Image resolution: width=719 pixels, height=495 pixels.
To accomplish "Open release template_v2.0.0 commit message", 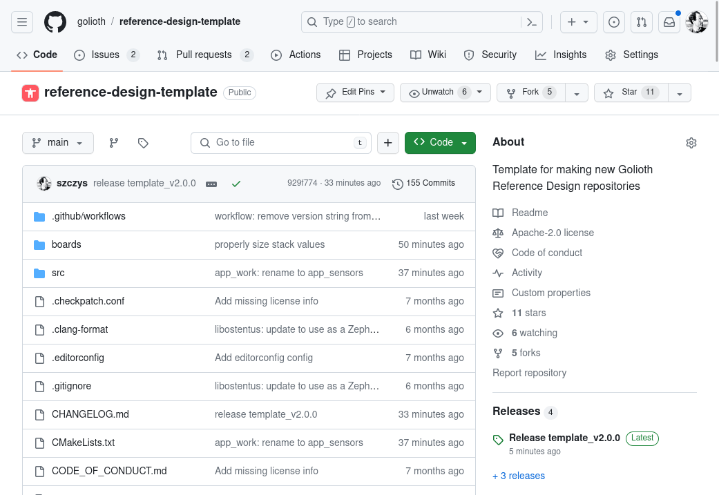I will [x=144, y=184].
